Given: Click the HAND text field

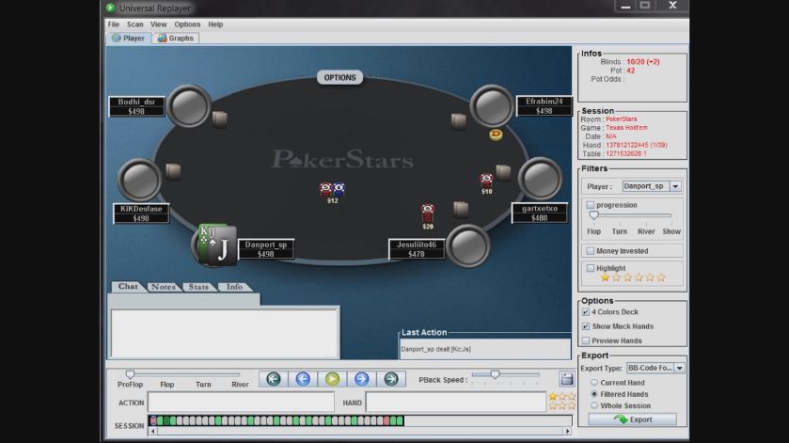Looking at the screenshot, I should pyautogui.click(x=456, y=403).
